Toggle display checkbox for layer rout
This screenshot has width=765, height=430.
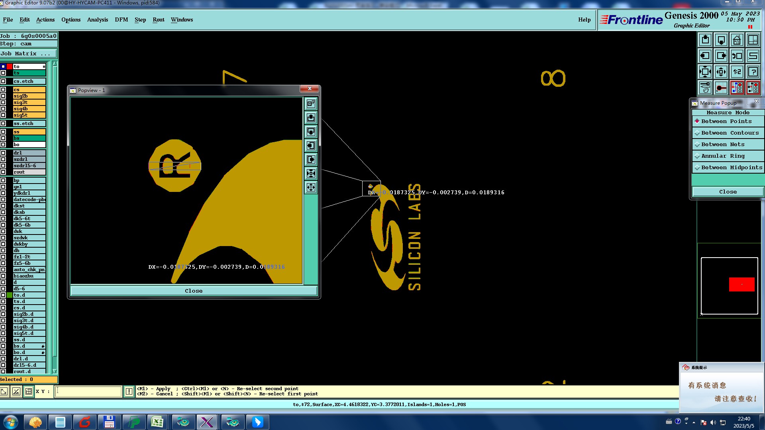[3, 172]
